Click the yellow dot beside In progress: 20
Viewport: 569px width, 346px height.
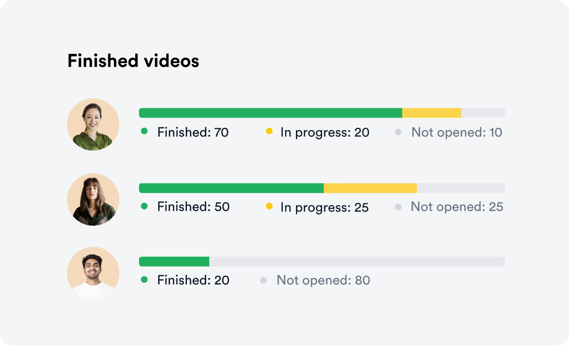tap(269, 131)
